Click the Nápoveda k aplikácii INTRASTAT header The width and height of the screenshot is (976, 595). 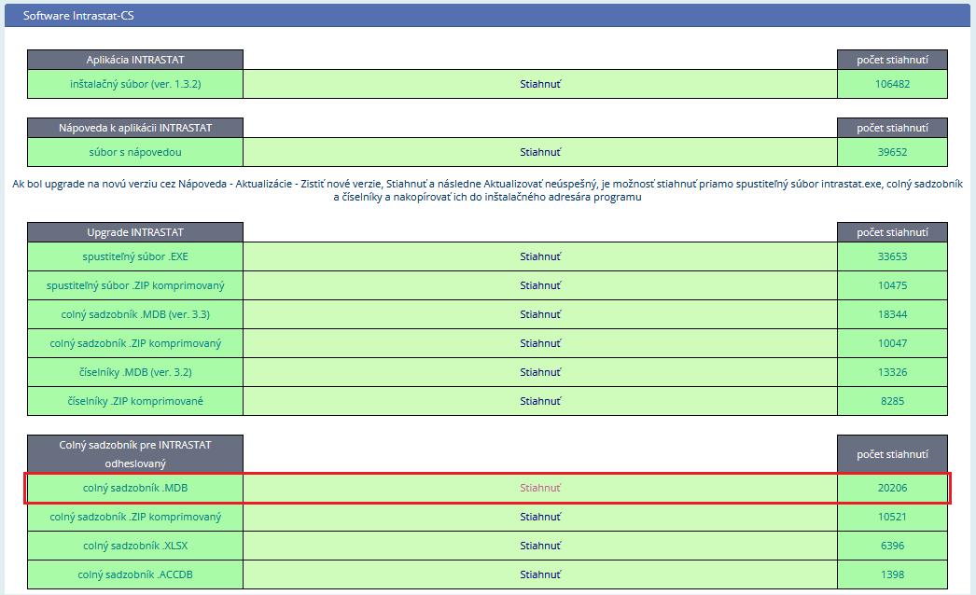pos(135,128)
